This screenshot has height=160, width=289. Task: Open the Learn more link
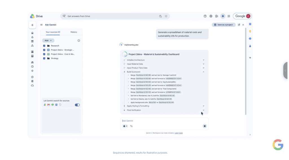point(179,133)
